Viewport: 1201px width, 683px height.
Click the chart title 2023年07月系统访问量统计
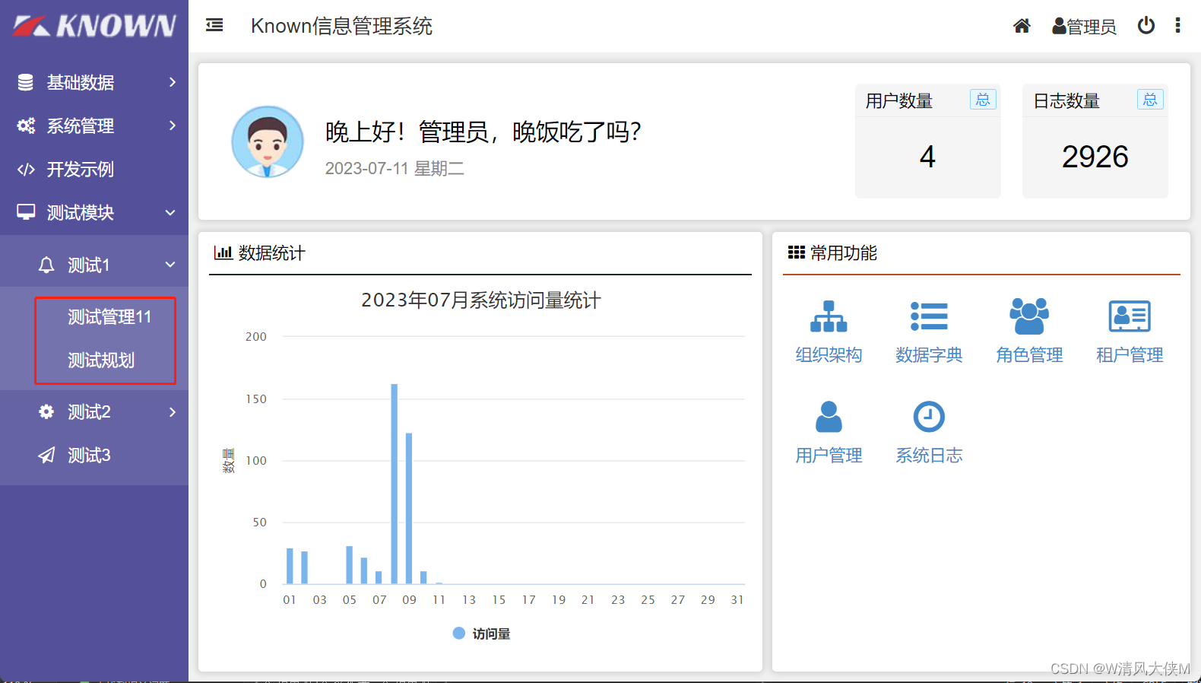point(480,300)
